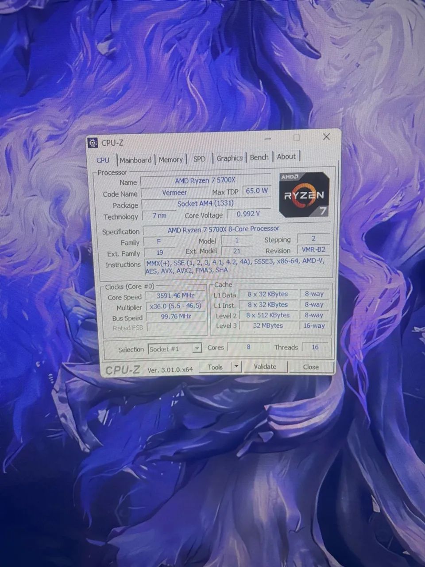Image resolution: width=425 pixels, height=567 pixels.
Task: Click the Level 3 value 32 MBytes
Action: [x=268, y=326]
